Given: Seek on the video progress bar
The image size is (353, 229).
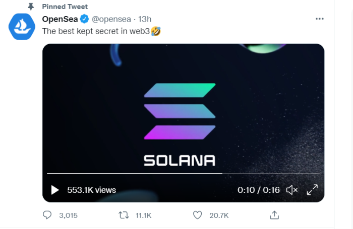Looking at the screenshot, I should [x=183, y=173].
